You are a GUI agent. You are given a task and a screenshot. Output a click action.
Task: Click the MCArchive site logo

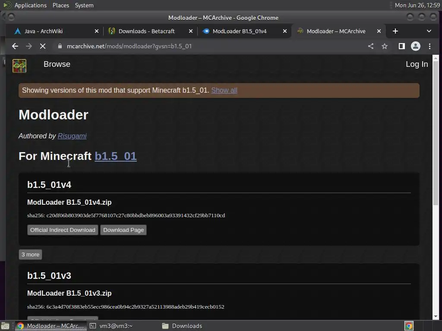[19, 66]
